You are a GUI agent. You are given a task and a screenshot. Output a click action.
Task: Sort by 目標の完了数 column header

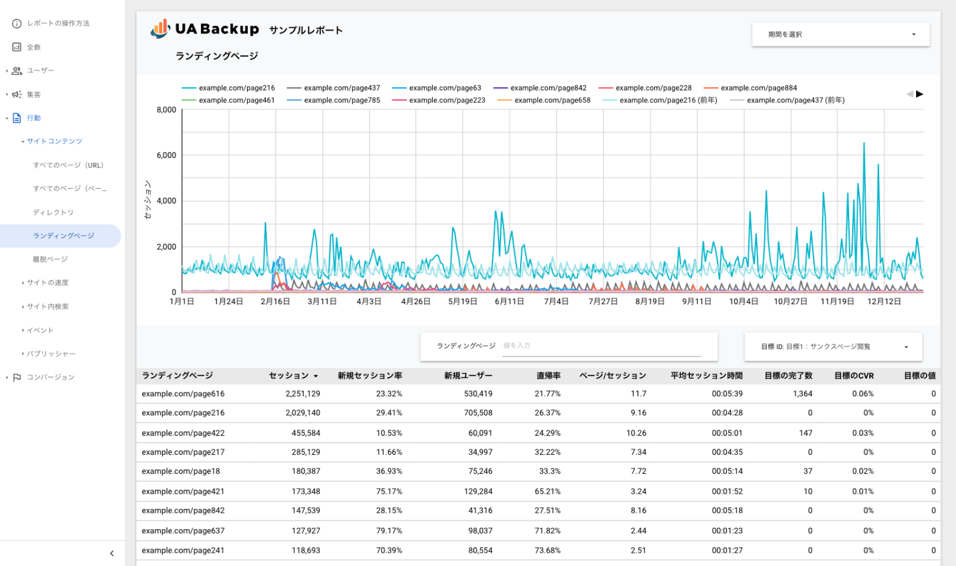tap(788, 376)
